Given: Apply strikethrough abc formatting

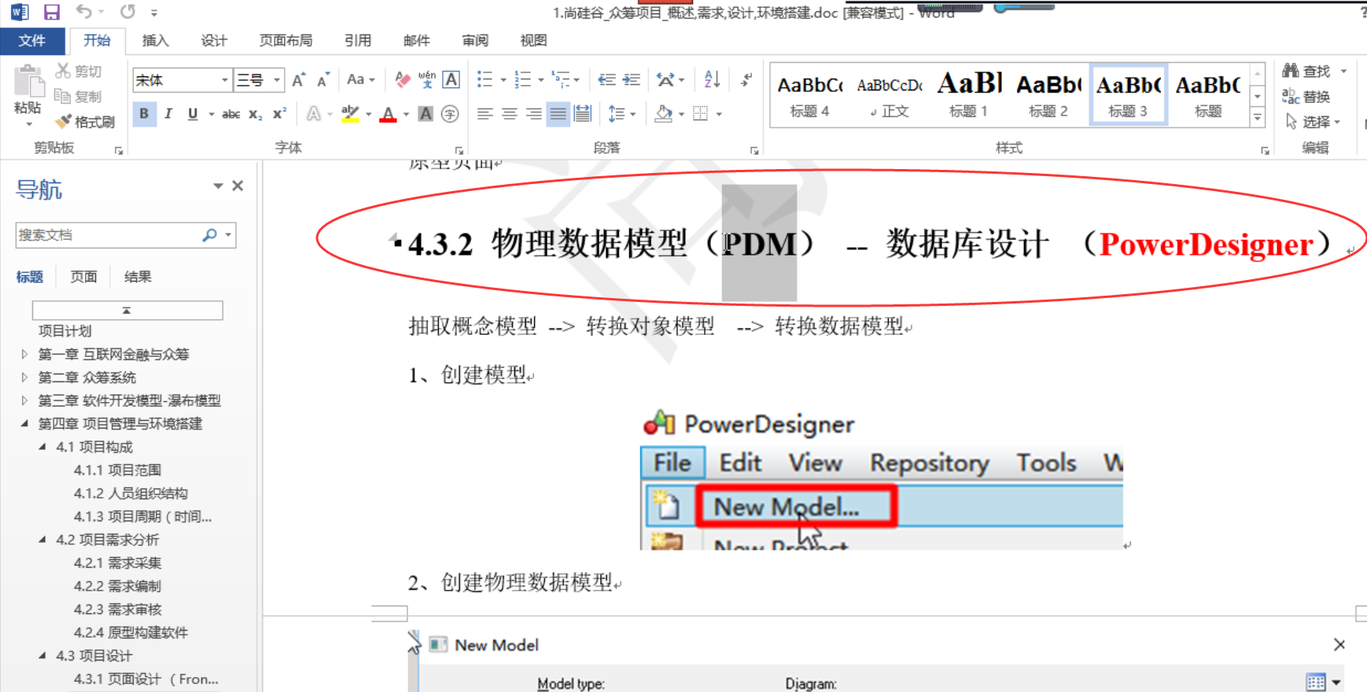Looking at the screenshot, I should point(230,114).
